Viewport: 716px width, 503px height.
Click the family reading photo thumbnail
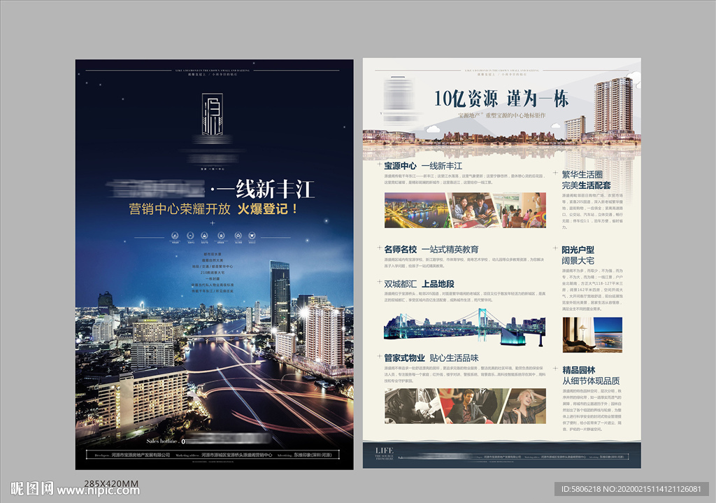(473, 210)
